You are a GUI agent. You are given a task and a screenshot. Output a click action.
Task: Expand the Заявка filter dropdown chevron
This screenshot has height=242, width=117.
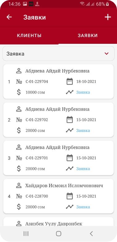coord(106,54)
